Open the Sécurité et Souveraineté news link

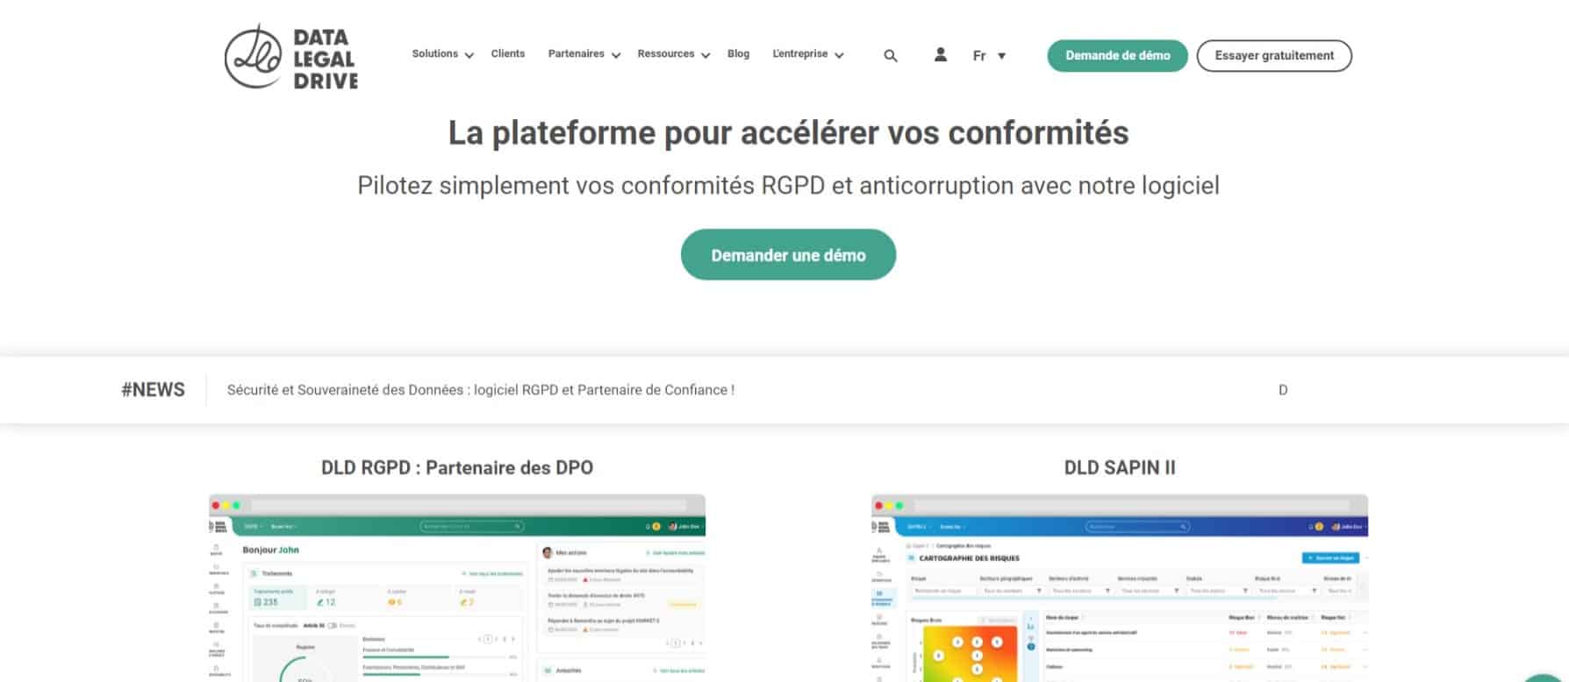(481, 390)
